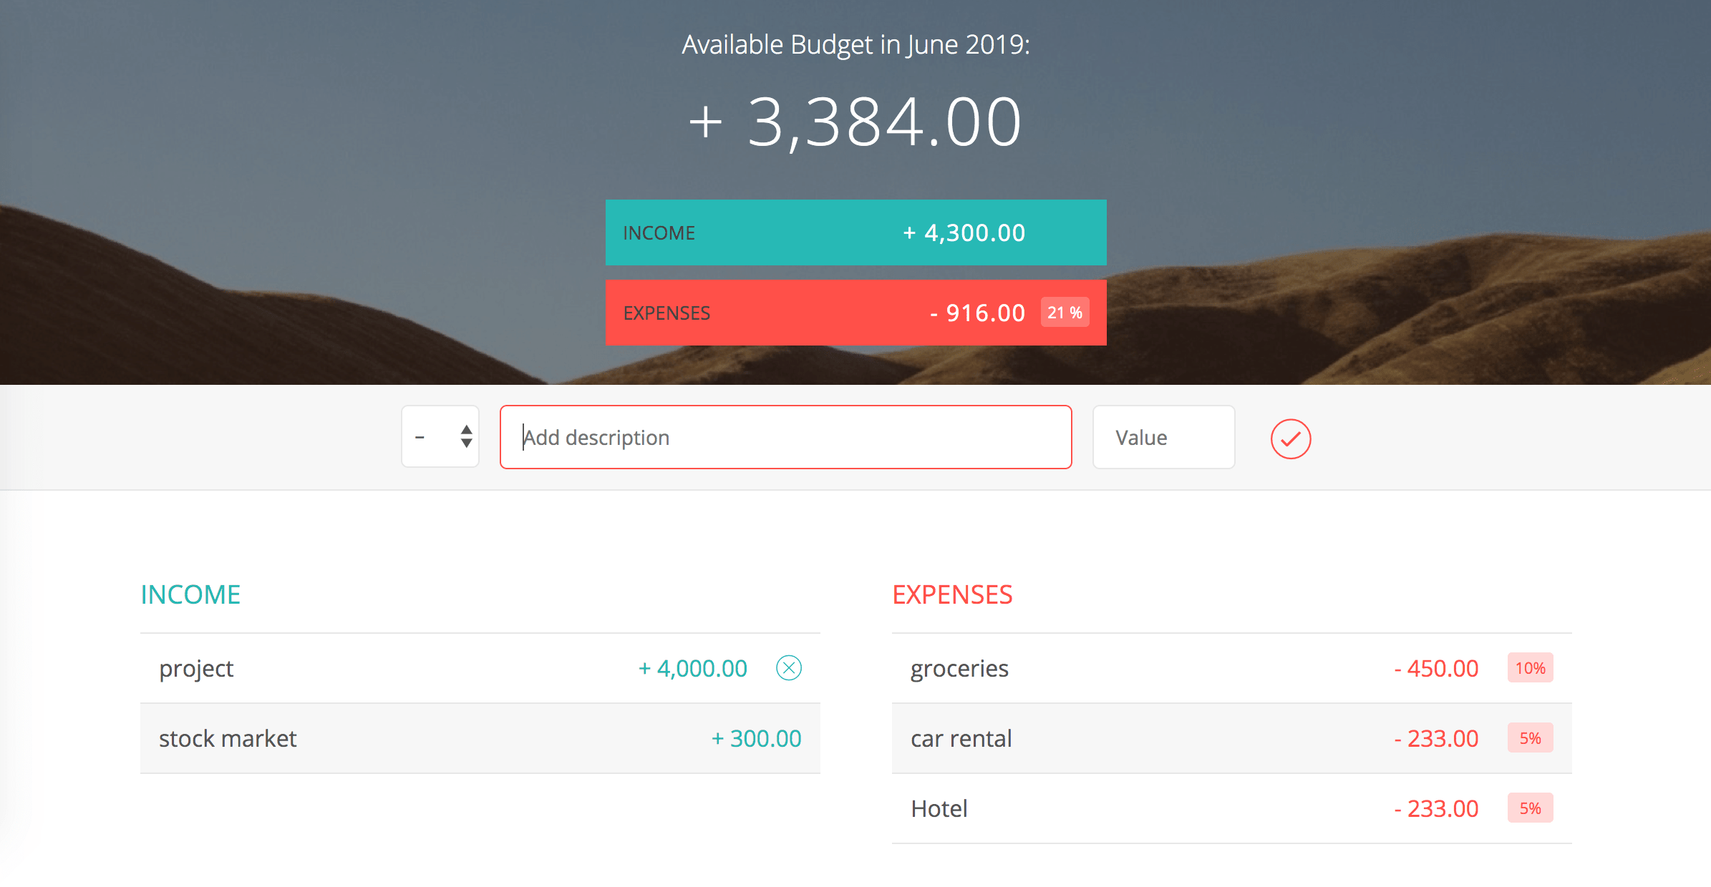Click the EXPENSES list heading
The height and width of the screenshot is (887, 1711).
tap(952, 594)
